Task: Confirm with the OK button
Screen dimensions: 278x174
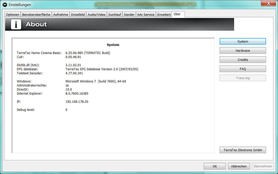Action: [215, 166]
